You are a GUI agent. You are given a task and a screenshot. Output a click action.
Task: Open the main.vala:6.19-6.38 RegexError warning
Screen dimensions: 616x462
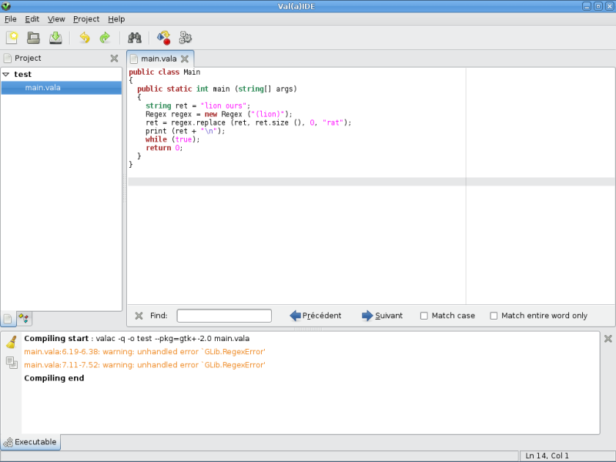(x=145, y=352)
